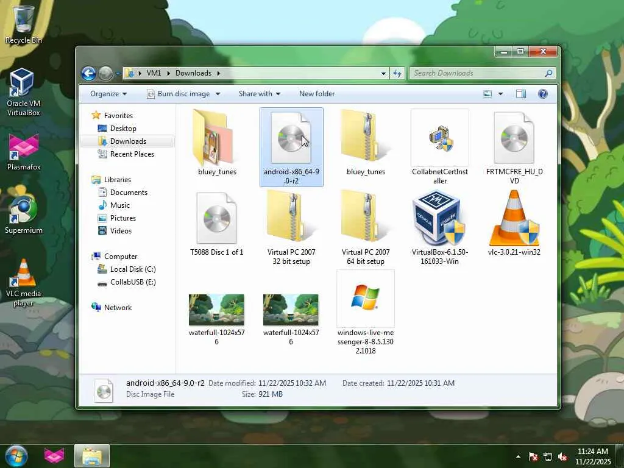
Task: Select the windows-live-messenger-8-8.5.1302.1018 file
Action: (366, 313)
